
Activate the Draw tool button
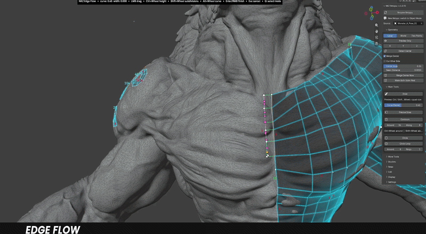point(404,94)
